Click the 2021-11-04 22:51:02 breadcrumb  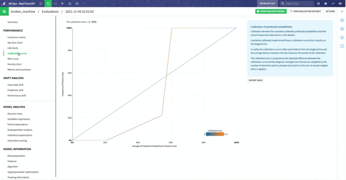coord(80,11)
